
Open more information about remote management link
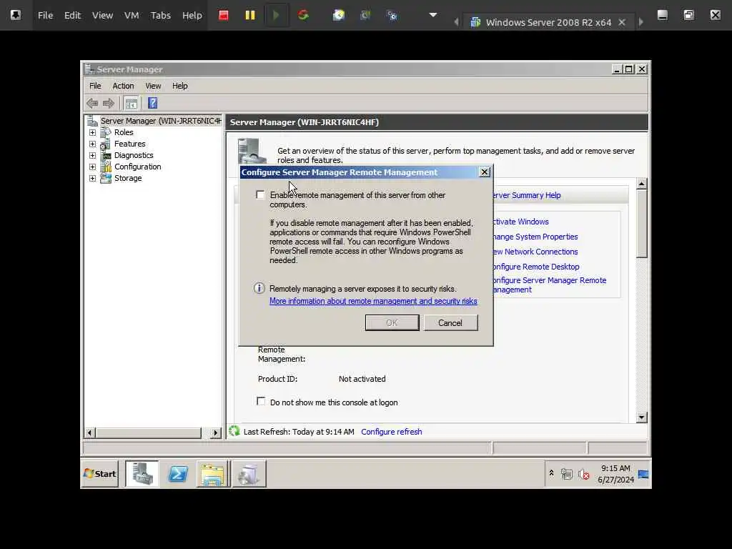click(x=373, y=301)
